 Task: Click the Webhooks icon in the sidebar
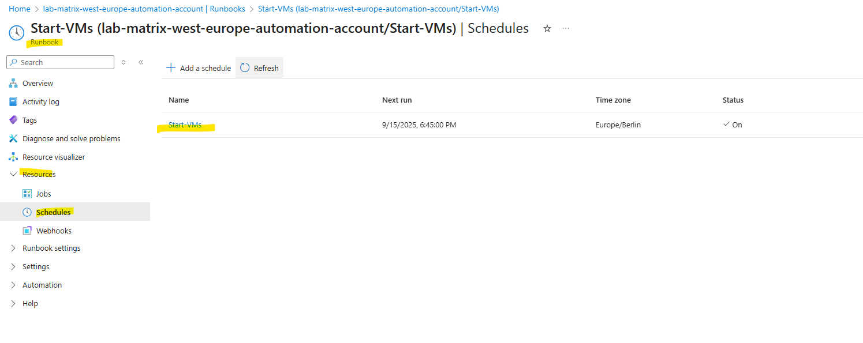(x=27, y=231)
